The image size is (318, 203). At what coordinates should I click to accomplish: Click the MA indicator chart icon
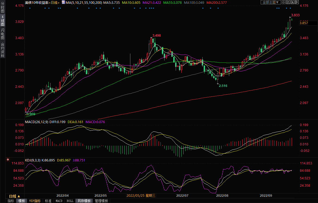63,2
